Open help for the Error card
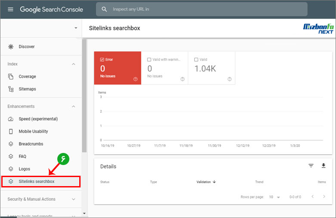 pos(135,79)
